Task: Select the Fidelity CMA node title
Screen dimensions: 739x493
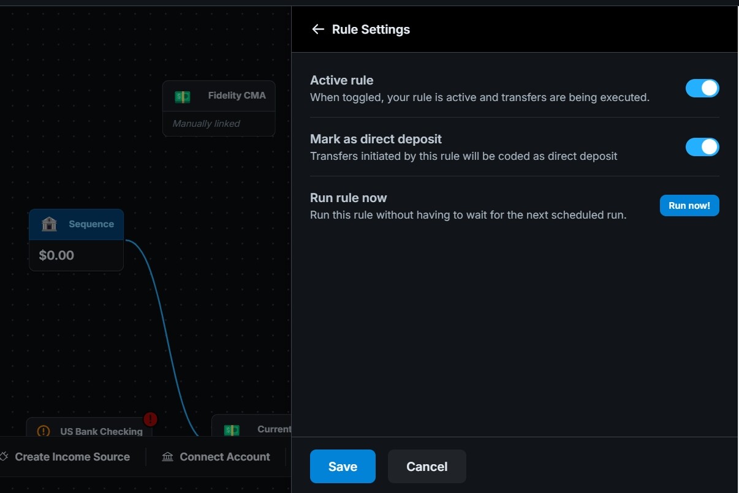Action: click(x=237, y=96)
